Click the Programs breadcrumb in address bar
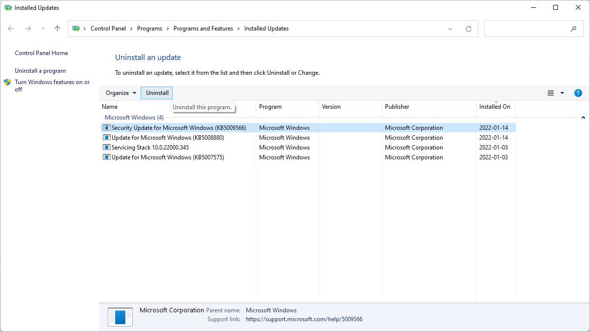 coord(149,29)
